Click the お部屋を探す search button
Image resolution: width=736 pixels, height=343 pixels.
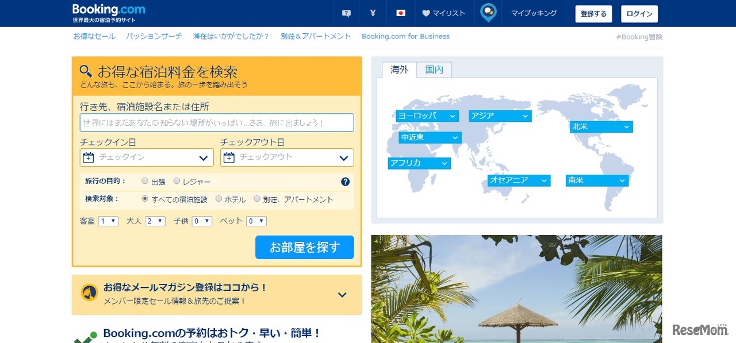tap(305, 248)
